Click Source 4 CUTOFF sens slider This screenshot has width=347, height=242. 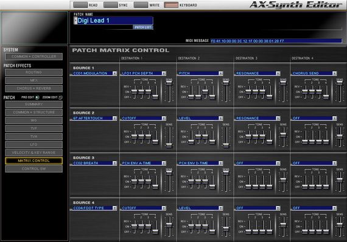point(169,225)
